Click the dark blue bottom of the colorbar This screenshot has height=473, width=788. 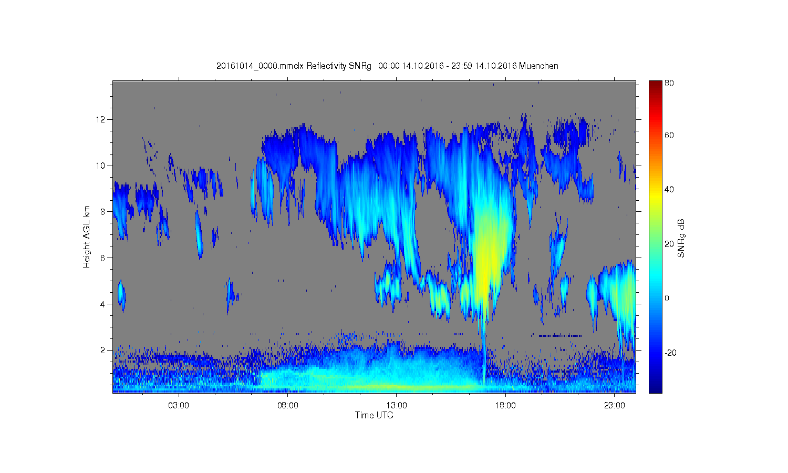click(655, 389)
